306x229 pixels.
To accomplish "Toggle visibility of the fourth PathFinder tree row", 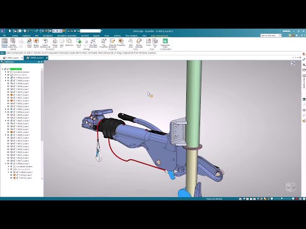I will (x=8, y=81).
